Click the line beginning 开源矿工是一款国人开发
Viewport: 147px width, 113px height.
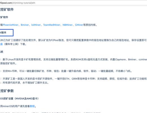pos(75,79)
